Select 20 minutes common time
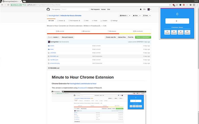This screenshot has width=199, height=124. [174, 32]
